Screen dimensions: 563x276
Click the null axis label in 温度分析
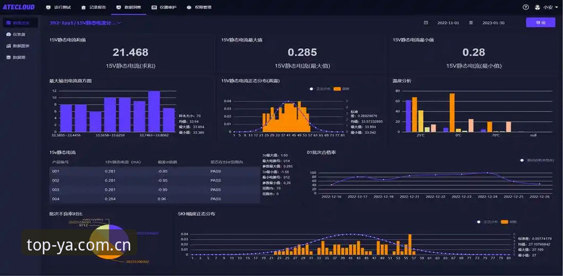coord(533,135)
